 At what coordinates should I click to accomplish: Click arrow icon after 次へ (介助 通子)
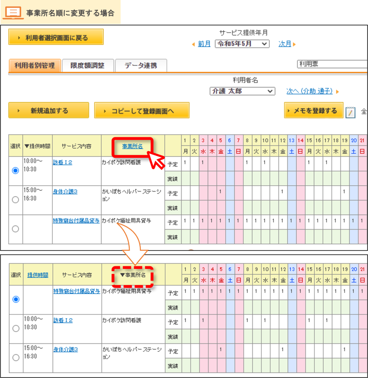pos(337,92)
